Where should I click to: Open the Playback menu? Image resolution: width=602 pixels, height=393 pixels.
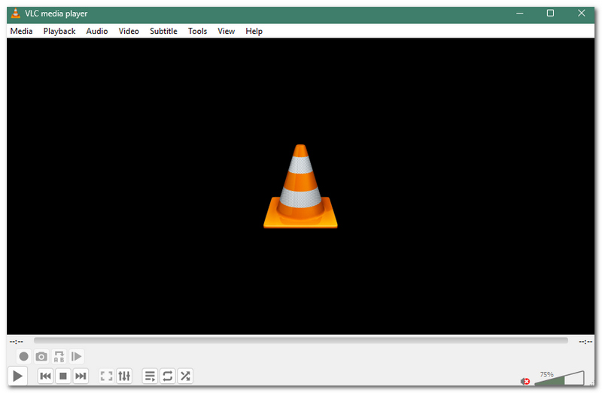point(59,31)
